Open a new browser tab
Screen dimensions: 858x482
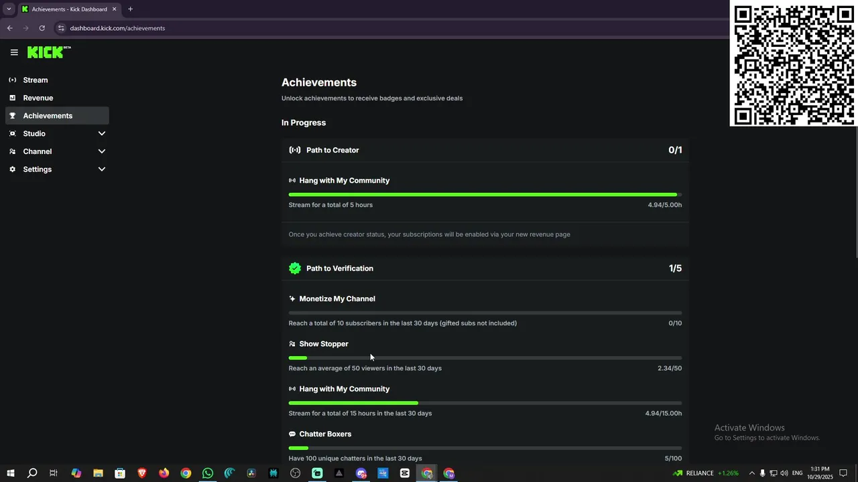pos(130,9)
